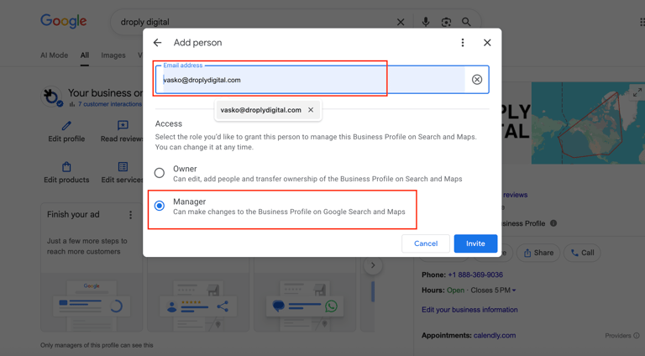Open Edit profile

66,132
